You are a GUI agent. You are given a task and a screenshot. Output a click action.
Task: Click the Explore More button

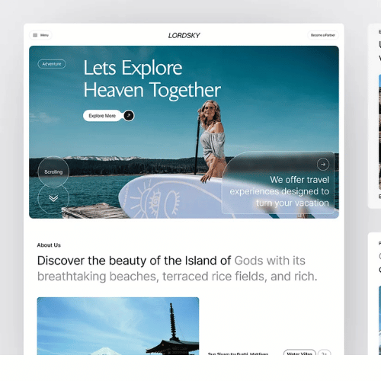click(102, 116)
